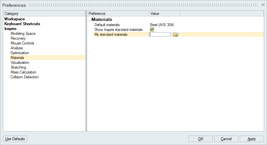Open Sketching preferences

point(18,67)
